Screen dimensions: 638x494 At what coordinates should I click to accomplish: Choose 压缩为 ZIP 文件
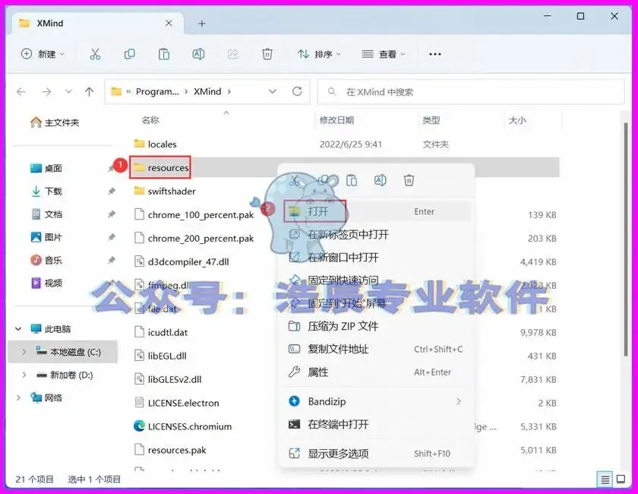pos(377,326)
